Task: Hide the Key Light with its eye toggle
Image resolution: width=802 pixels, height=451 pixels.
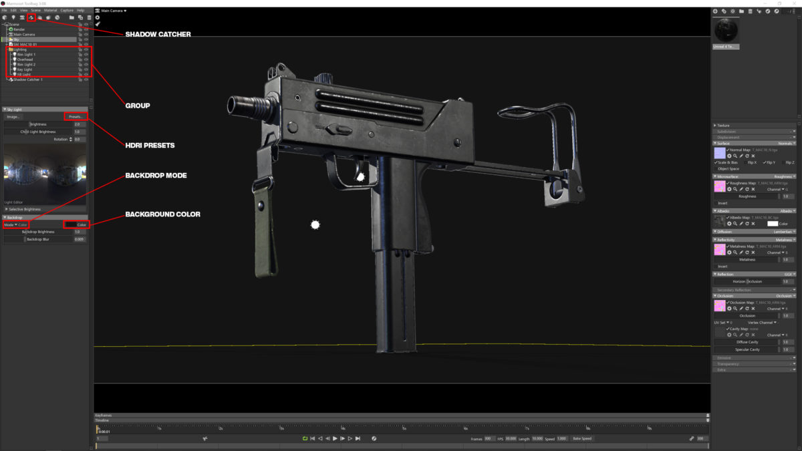Action: click(x=86, y=69)
